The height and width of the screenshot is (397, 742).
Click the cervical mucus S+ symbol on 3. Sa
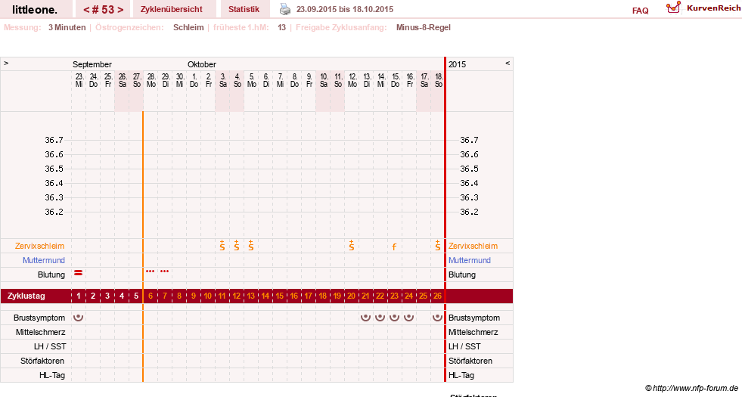point(222,245)
